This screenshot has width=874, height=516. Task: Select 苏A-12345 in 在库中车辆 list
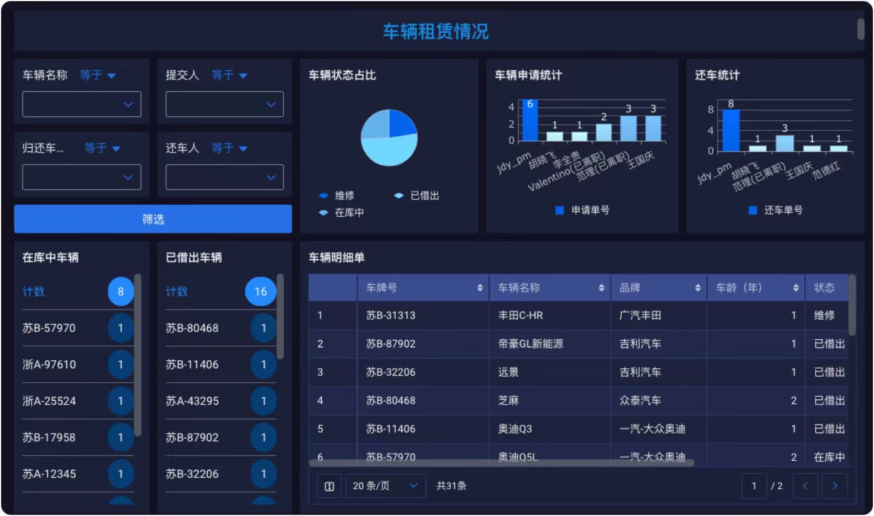coord(77,474)
